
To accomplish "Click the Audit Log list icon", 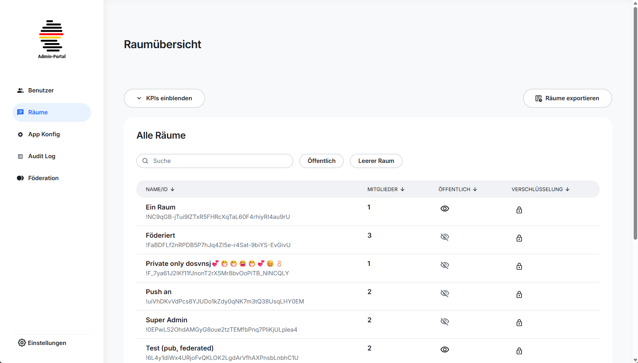I will (x=20, y=156).
